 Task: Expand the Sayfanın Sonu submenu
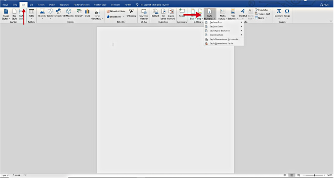click(223, 26)
